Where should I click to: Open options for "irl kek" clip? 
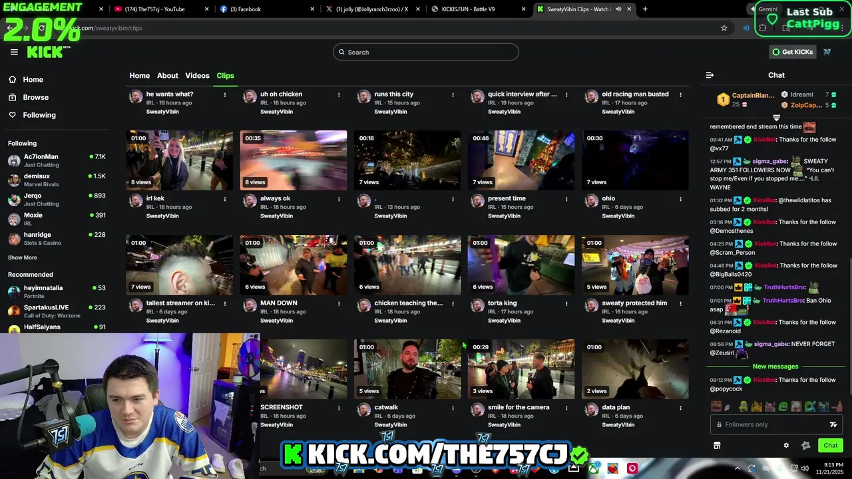[225, 199]
